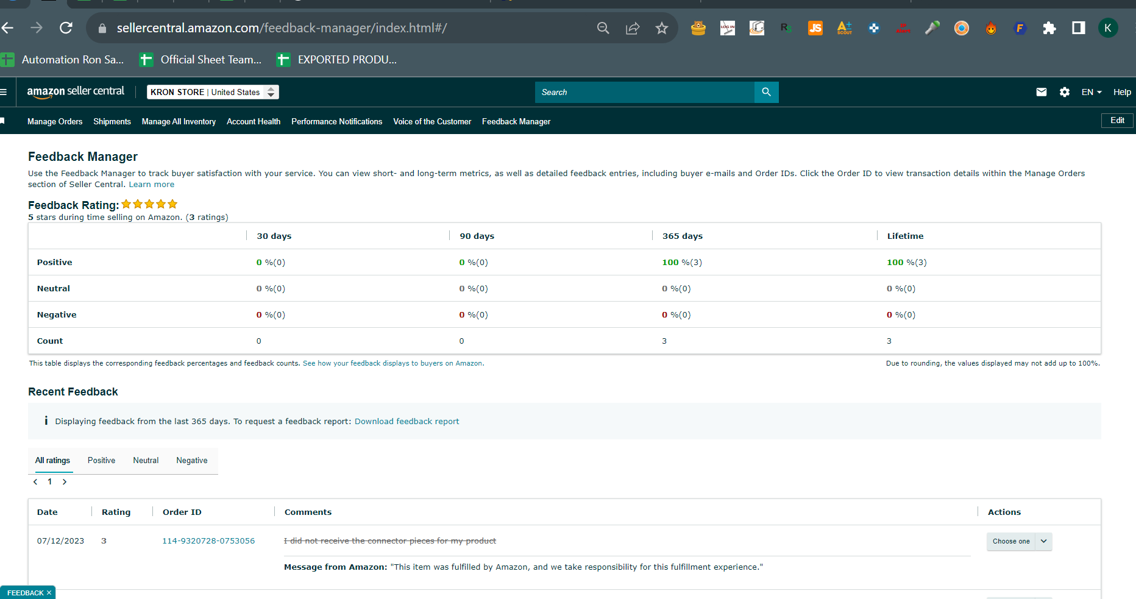Open the EXPORTED PRODU... bookmark
The width and height of the screenshot is (1136, 599).
coord(337,60)
